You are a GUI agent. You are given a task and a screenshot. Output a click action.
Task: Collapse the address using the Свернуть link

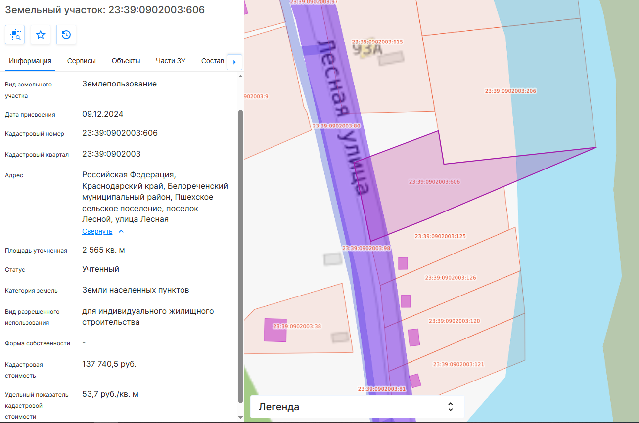(97, 231)
